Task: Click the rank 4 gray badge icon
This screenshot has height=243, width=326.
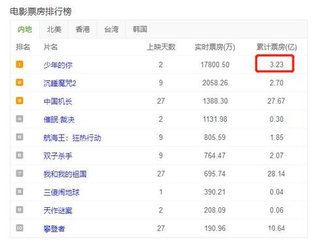Action: [x=20, y=119]
